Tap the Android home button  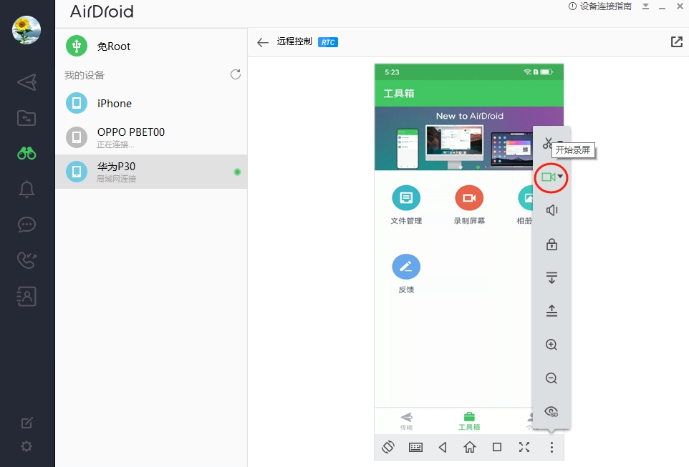point(470,447)
